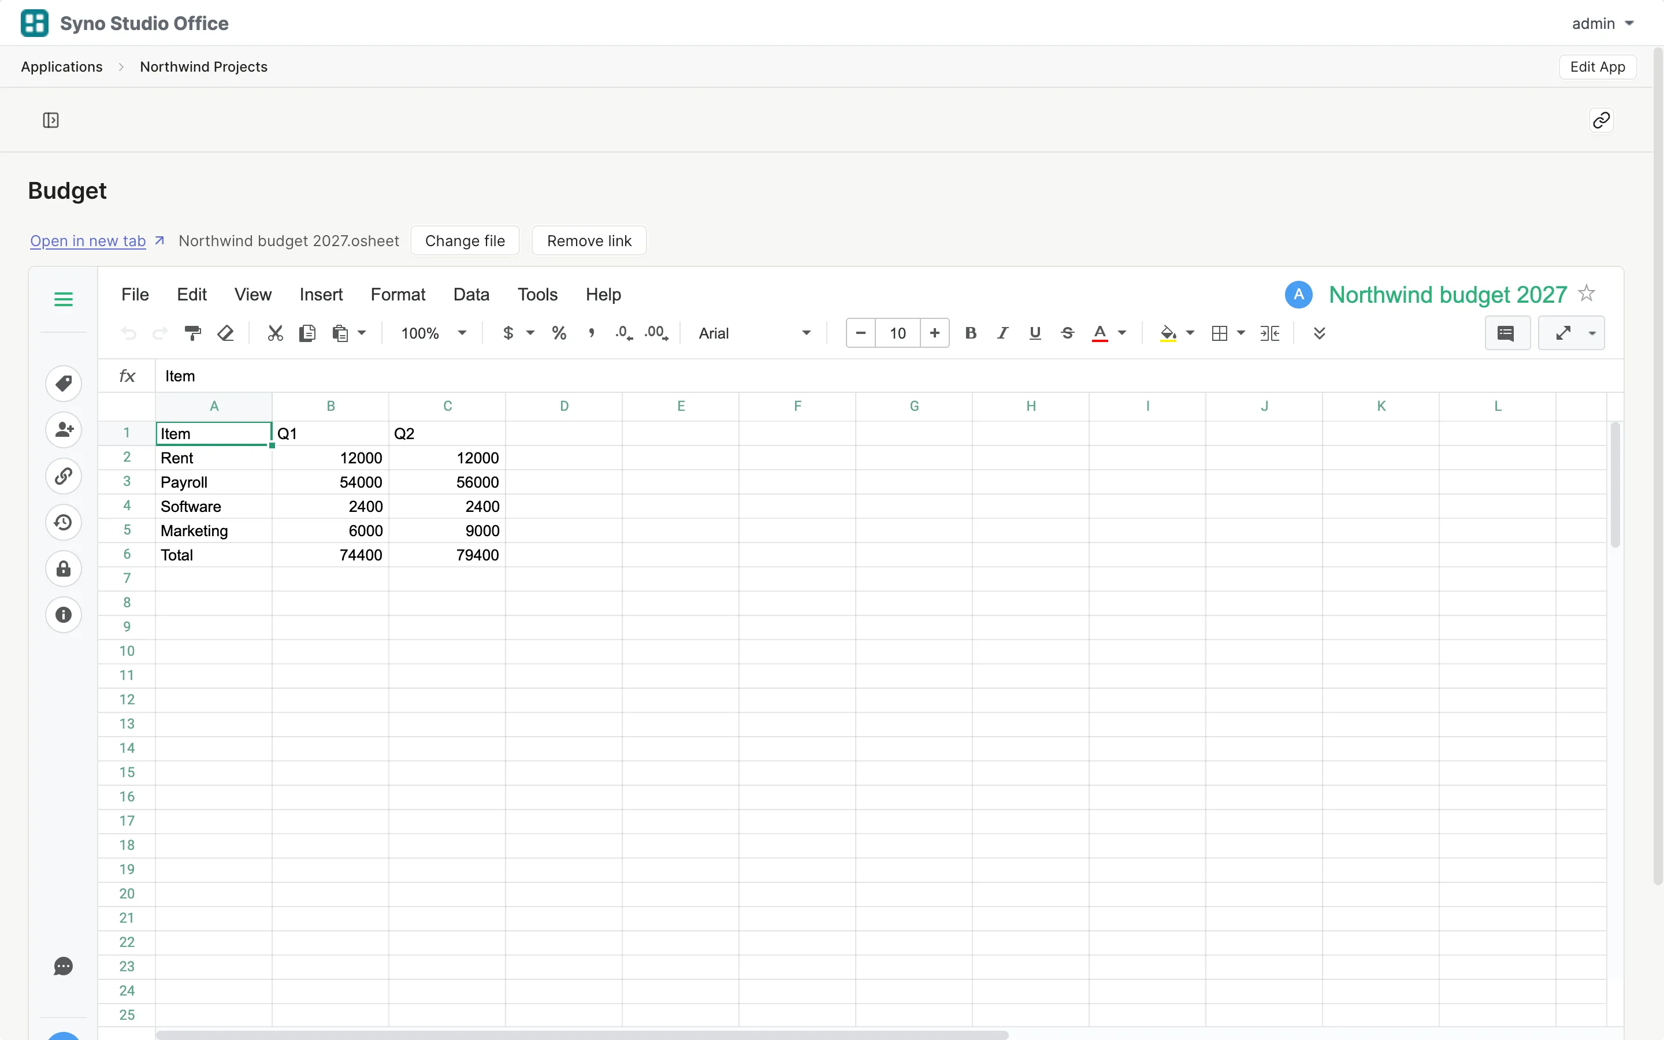The image size is (1664, 1040).
Task: Open the currency format dropdown arrow
Action: pyautogui.click(x=530, y=333)
